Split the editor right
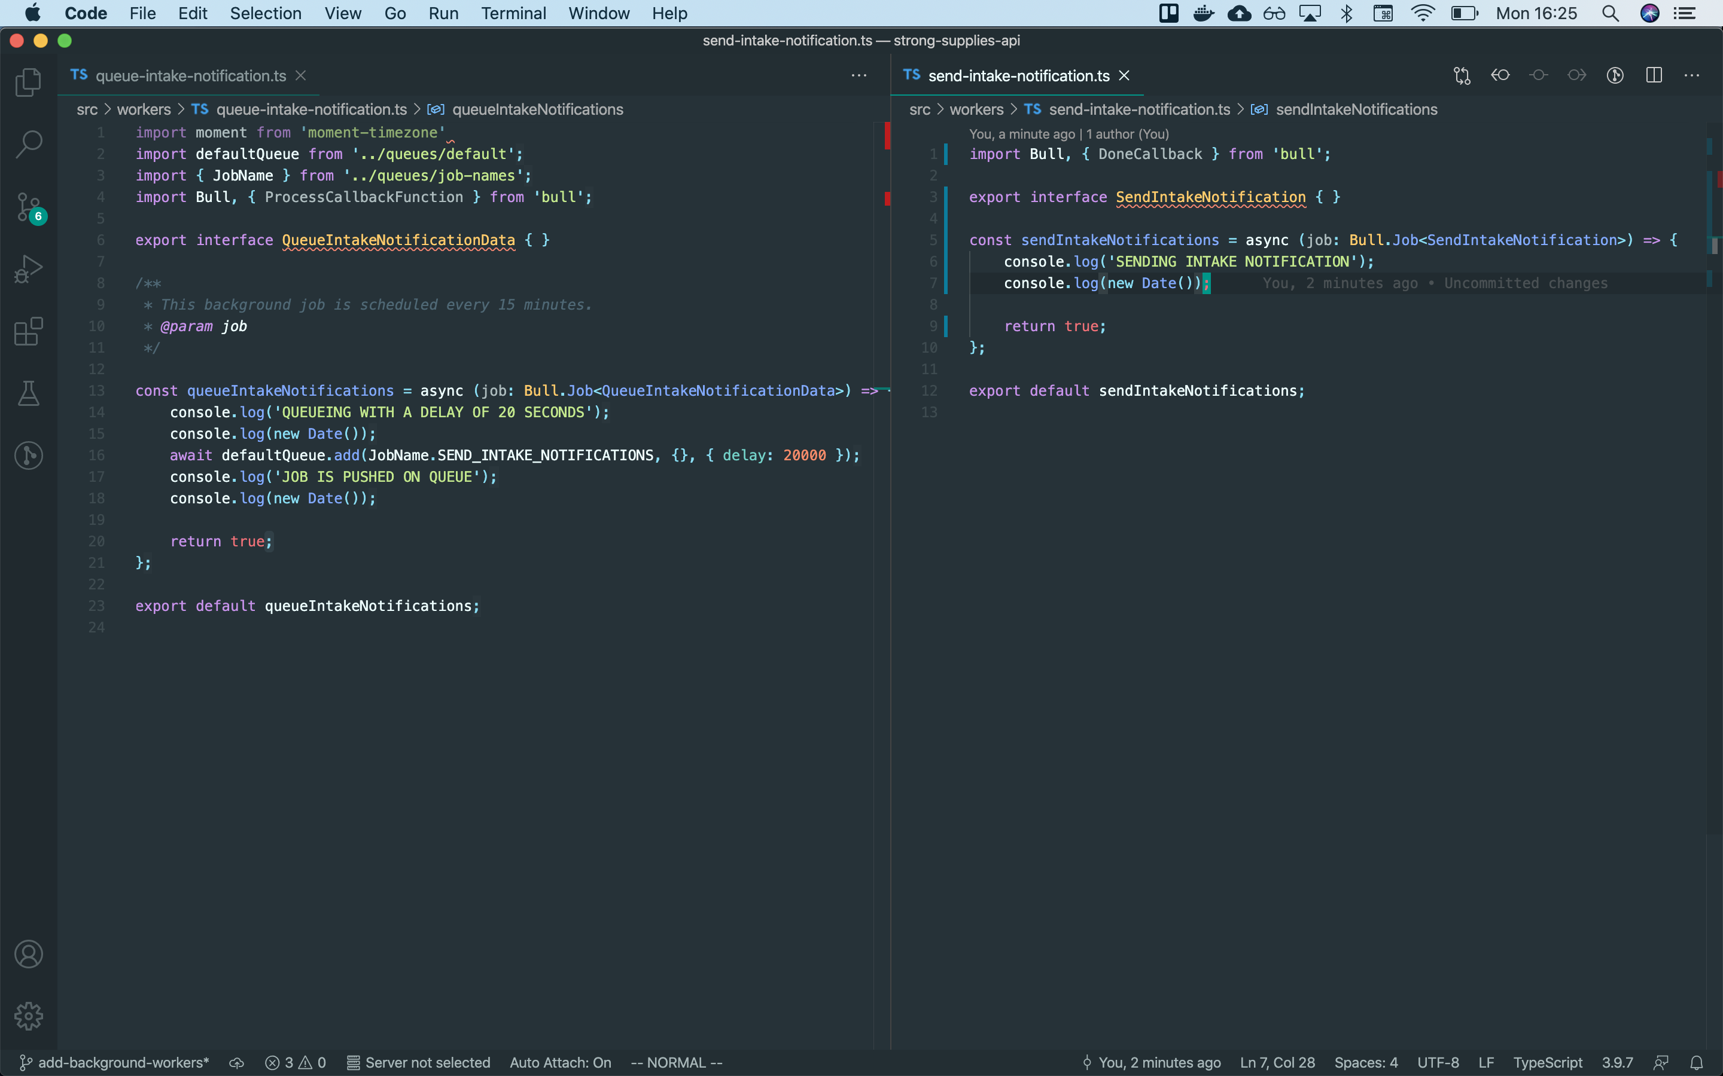This screenshot has width=1723, height=1076. [1653, 75]
